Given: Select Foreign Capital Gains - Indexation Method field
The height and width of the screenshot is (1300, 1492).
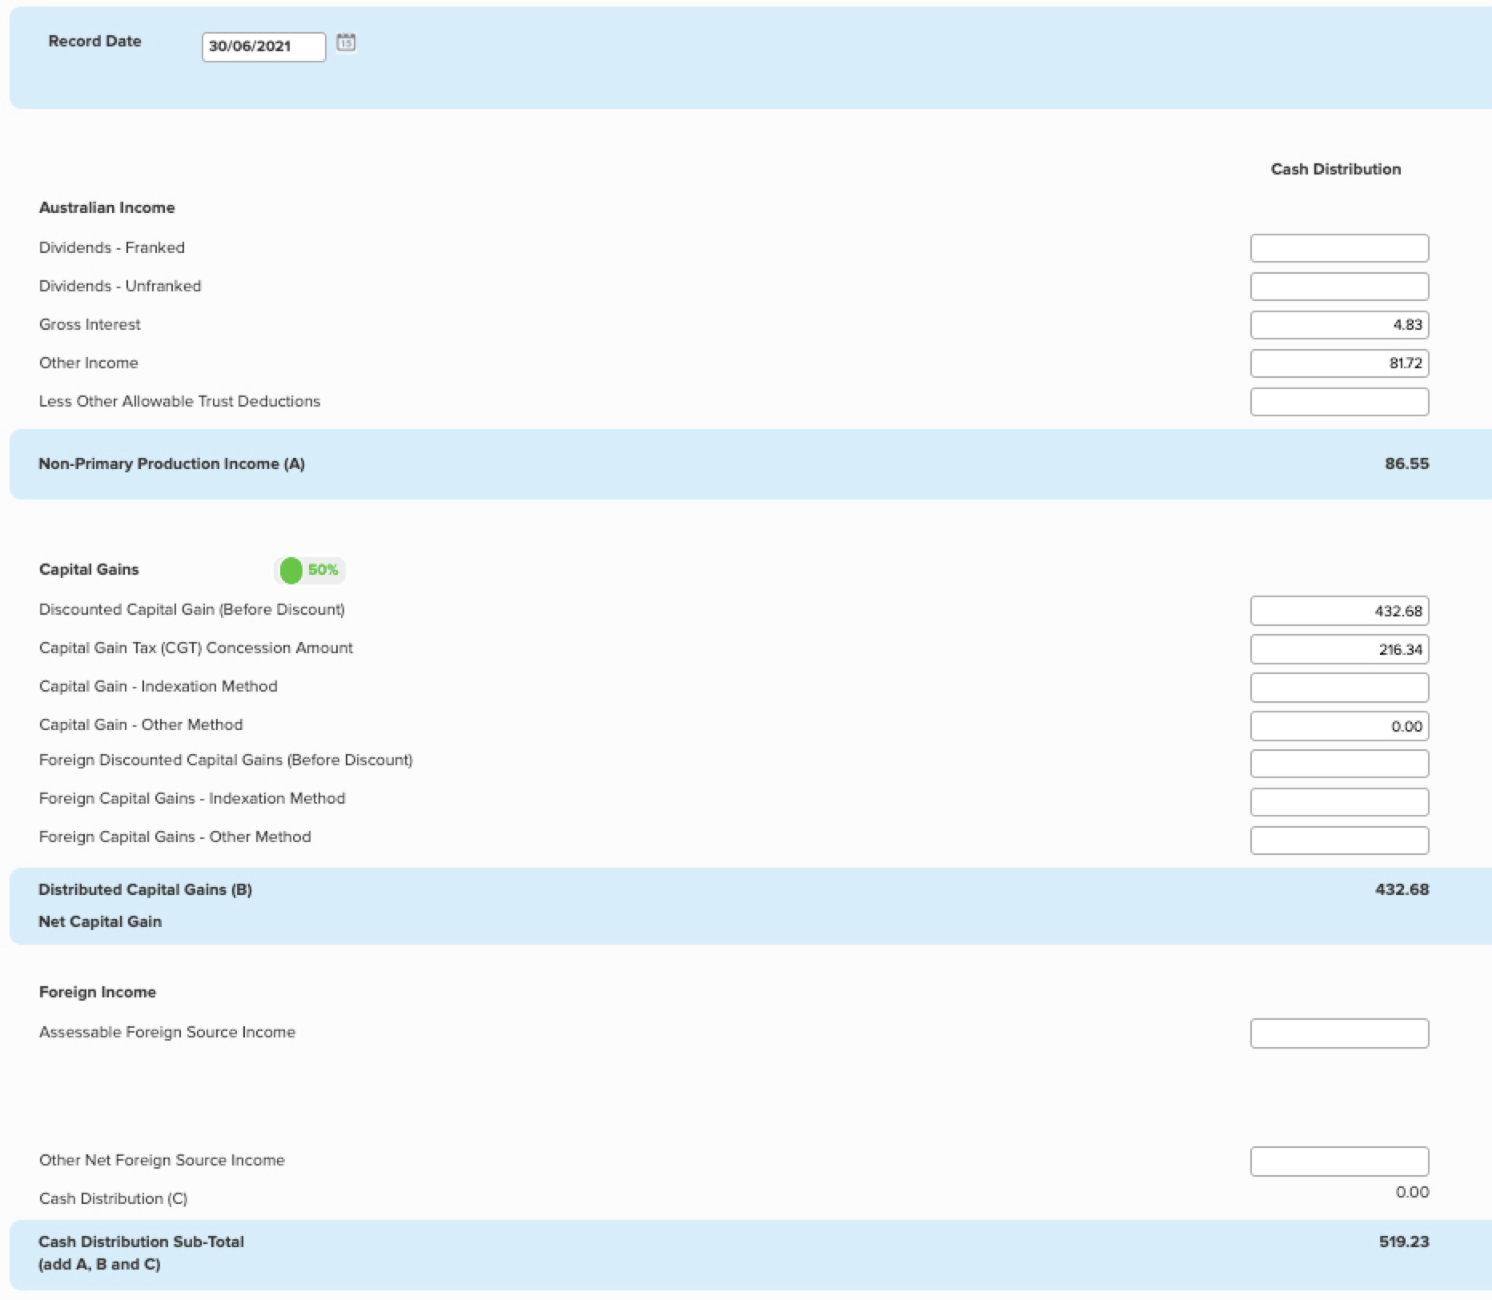Looking at the screenshot, I should tap(1339, 802).
